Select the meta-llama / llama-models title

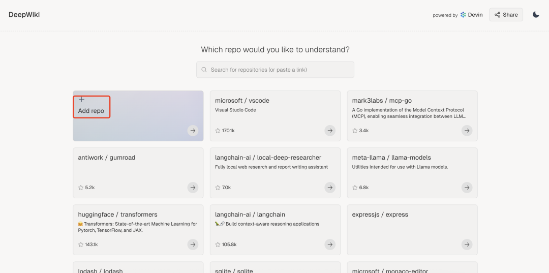391,158
